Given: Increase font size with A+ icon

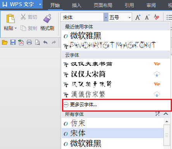Looking at the screenshot, I should pos(138,17).
